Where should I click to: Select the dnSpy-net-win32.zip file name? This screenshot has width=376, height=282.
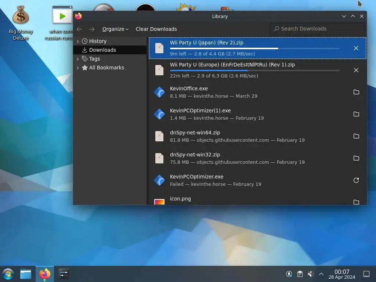point(195,155)
